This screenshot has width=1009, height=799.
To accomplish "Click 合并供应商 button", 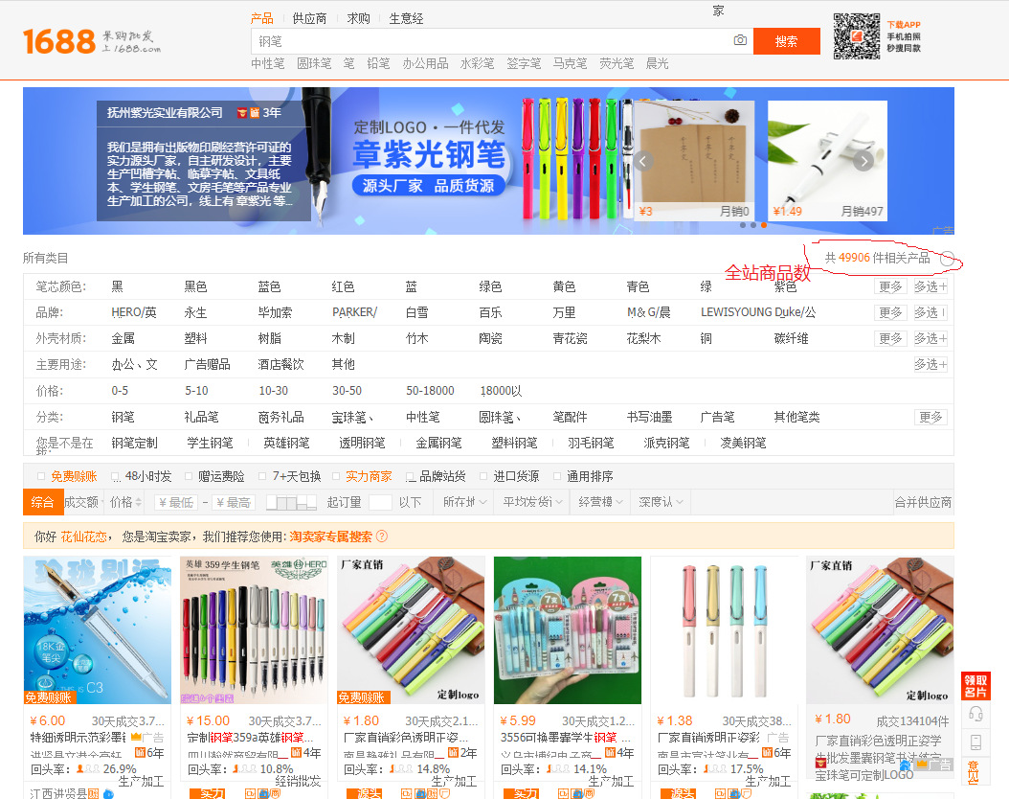I will (923, 503).
